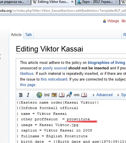This screenshot has width=126, height=143.
Task: Insert internal link with chain icon
Action: (x=47, y=95)
